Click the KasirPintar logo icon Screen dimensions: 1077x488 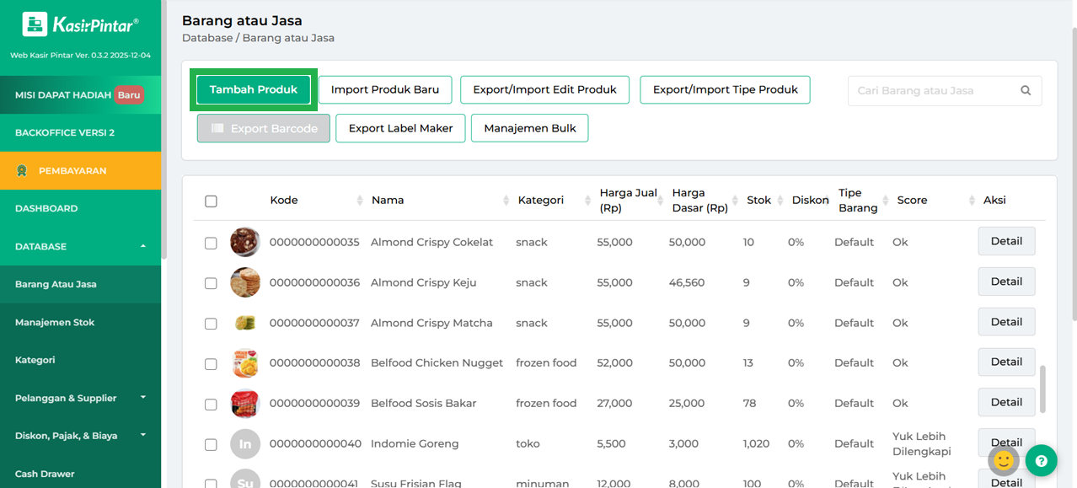35,24
